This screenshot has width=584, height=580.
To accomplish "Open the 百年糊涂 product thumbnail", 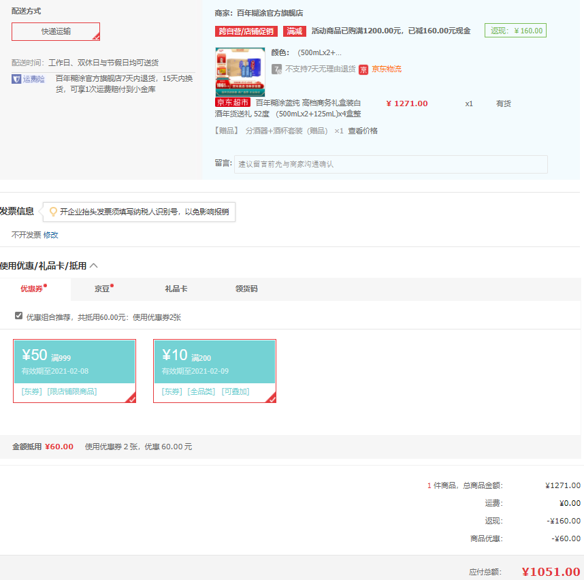I will click(240, 72).
